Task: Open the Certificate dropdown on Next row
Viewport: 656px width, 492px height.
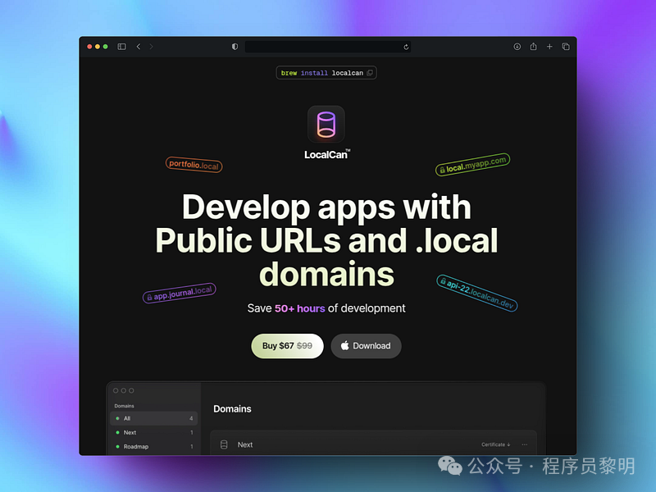Action: click(x=496, y=444)
